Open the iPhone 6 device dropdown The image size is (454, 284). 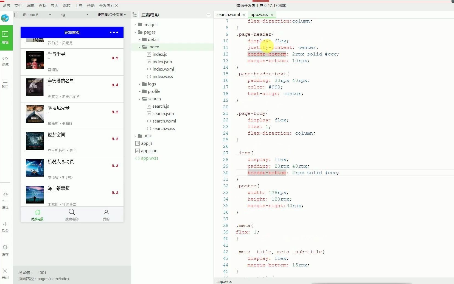(37, 15)
